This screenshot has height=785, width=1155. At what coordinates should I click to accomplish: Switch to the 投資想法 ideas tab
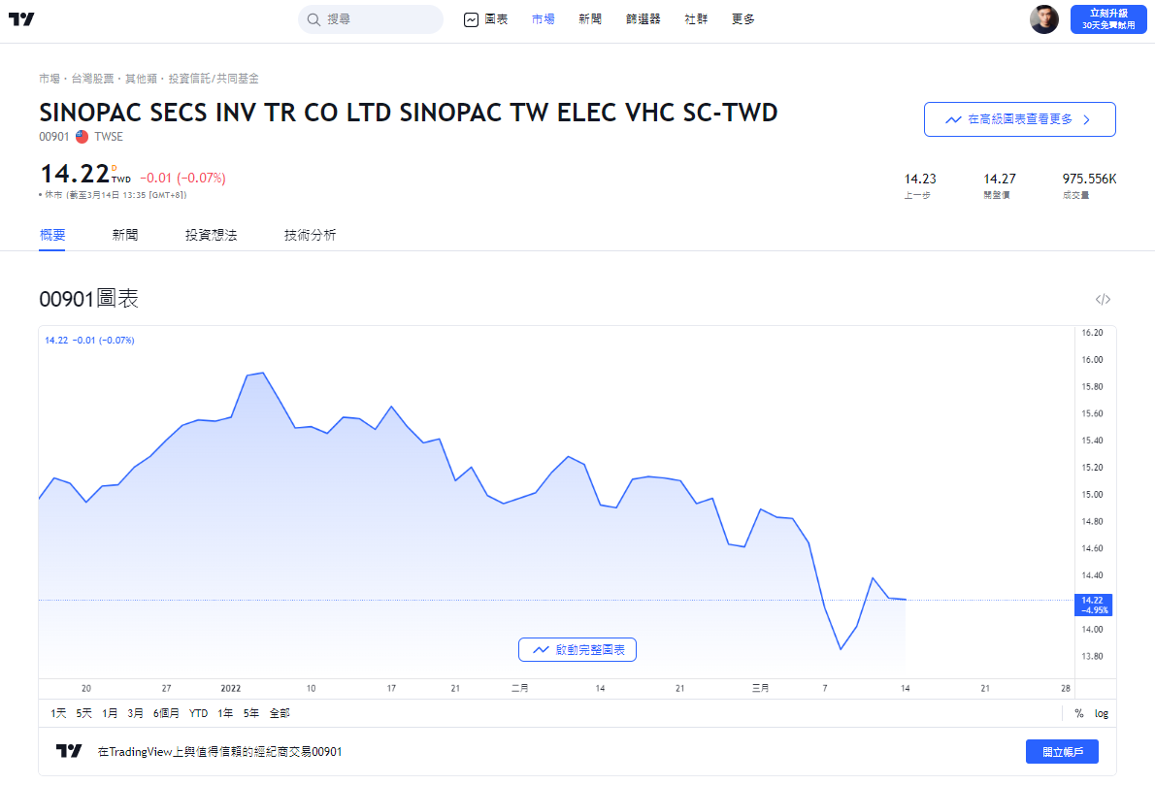tap(211, 235)
